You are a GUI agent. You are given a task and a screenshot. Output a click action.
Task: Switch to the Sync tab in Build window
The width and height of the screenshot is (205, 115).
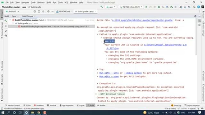(x=14, y=16)
